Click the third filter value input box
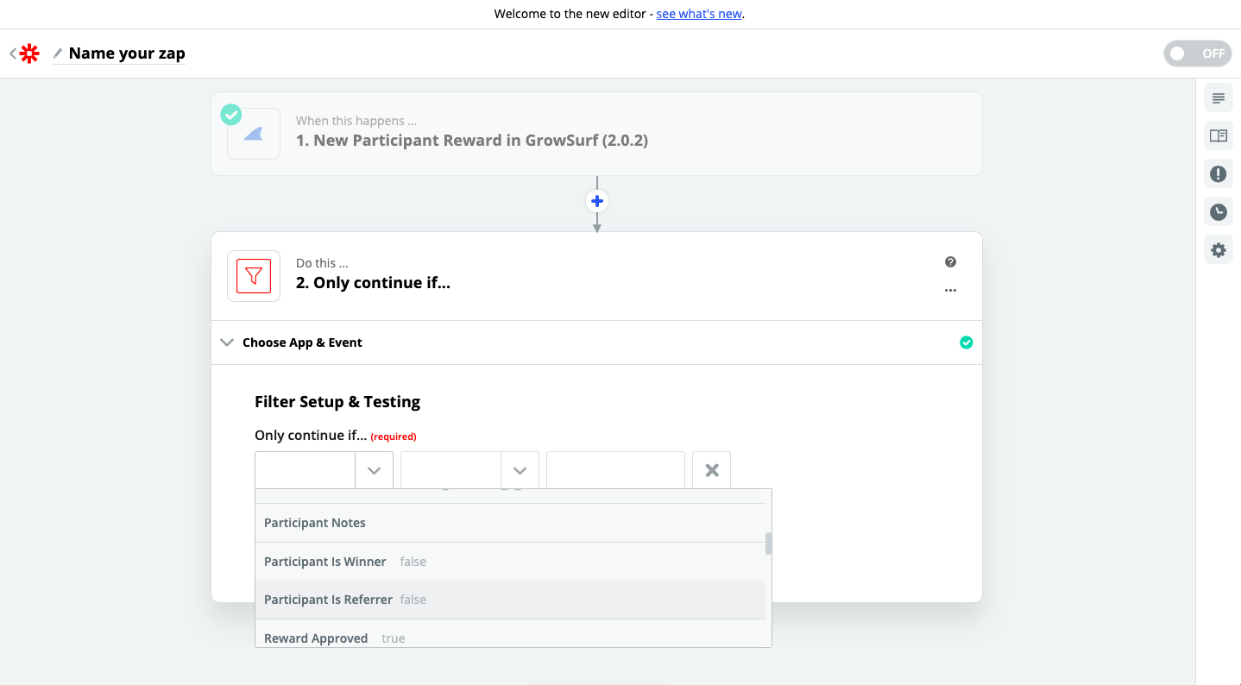Viewport: 1241px width, 685px height. (615, 470)
